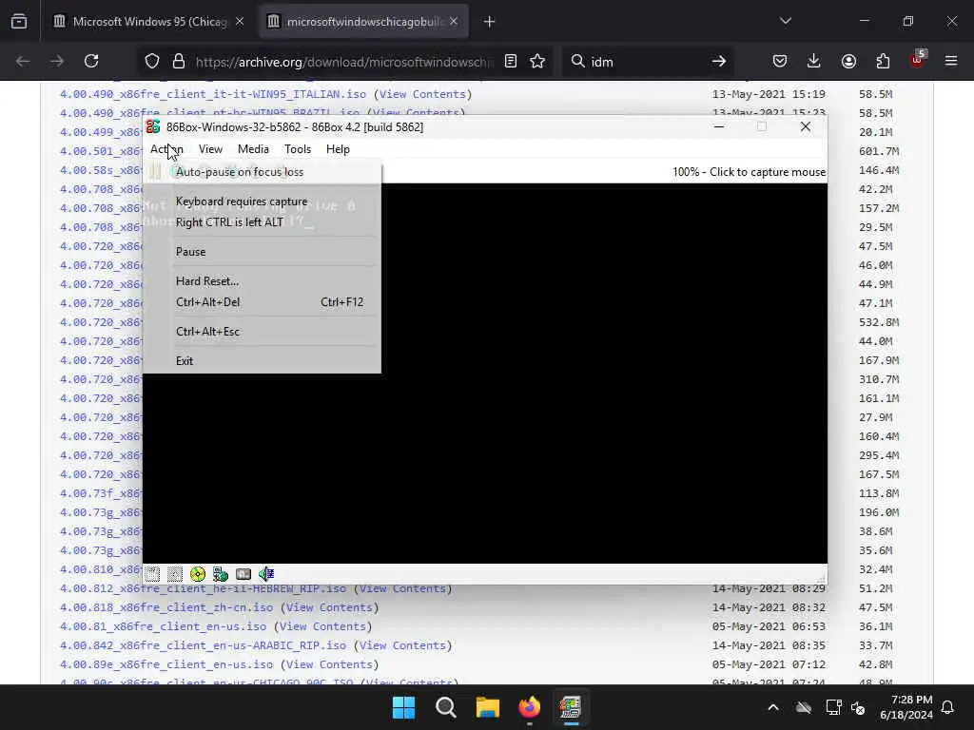974x730 pixels.
Task: Close the microsoftwindowschicagobuilds tab
Action: click(x=454, y=21)
